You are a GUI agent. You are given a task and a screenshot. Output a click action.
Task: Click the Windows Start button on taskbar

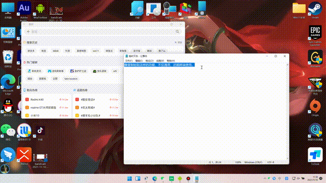coord(129,178)
